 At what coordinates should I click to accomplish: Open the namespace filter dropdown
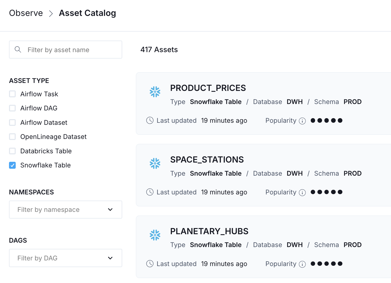110,210
